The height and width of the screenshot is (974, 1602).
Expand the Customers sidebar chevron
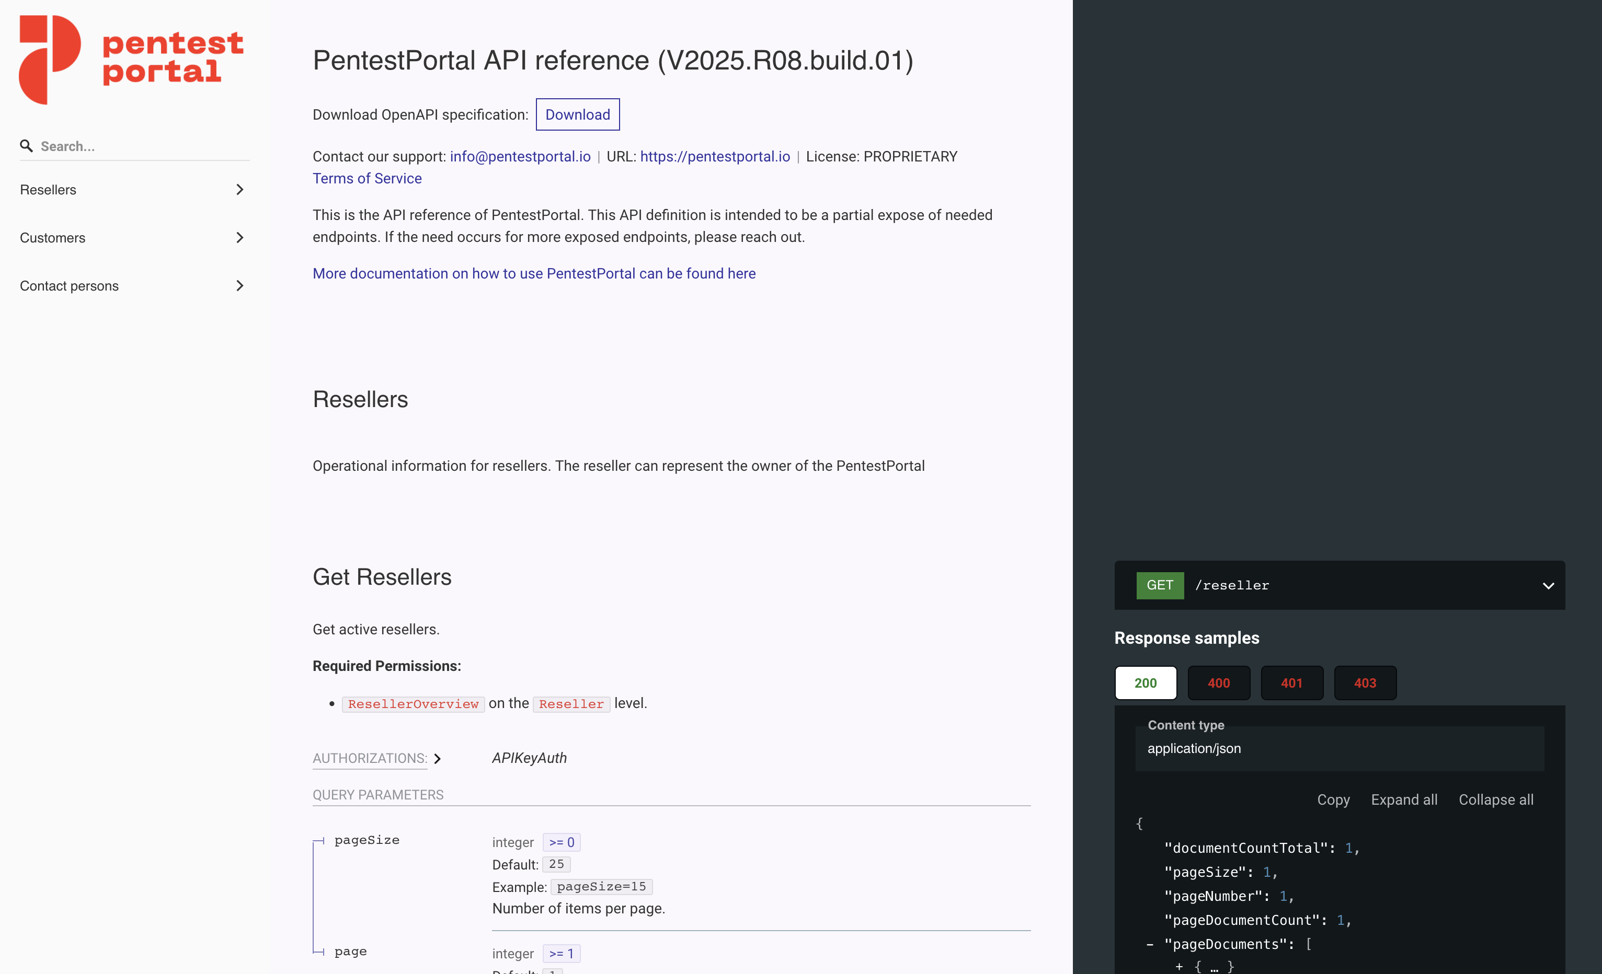click(x=239, y=238)
